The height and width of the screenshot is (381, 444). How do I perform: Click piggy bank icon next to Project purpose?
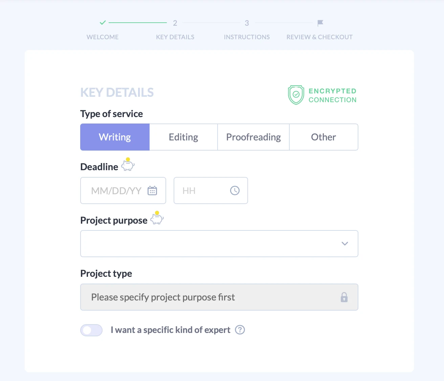point(157,218)
